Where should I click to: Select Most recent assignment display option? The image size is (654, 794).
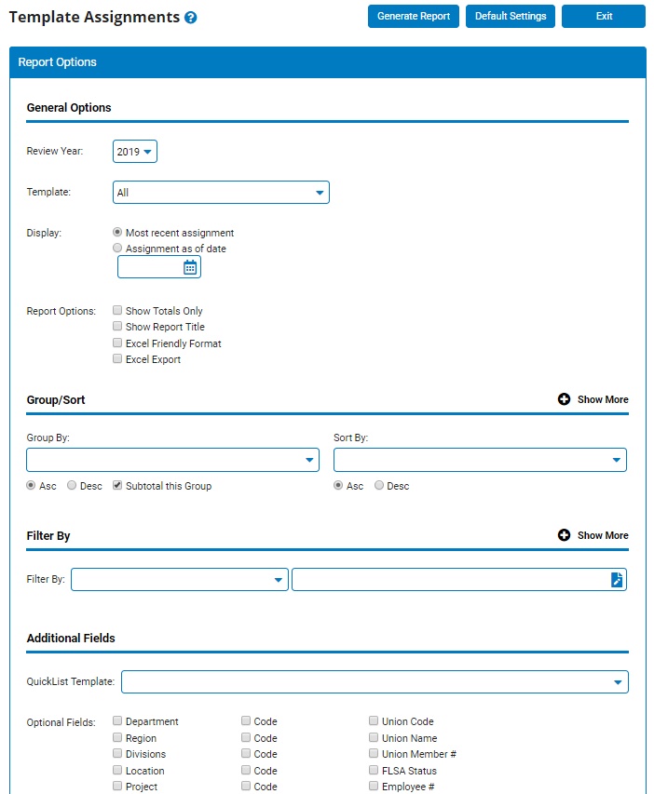tap(117, 232)
